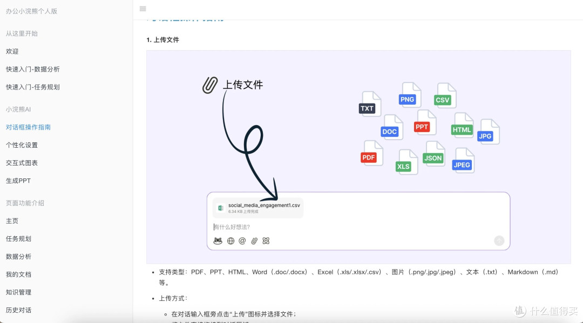Click the PPT file type icon
This screenshot has width=583, height=323.
click(x=425, y=122)
